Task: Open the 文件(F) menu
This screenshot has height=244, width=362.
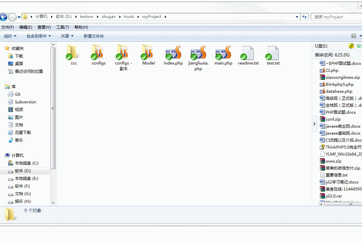Action: coord(8,27)
